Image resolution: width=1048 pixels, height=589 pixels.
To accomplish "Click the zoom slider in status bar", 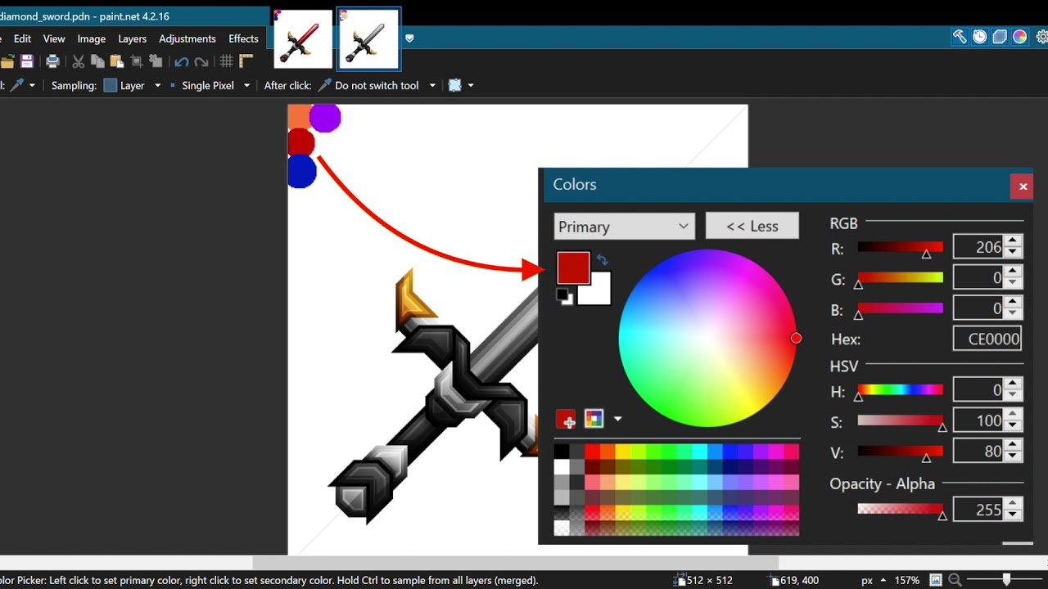I will point(1005,580).
